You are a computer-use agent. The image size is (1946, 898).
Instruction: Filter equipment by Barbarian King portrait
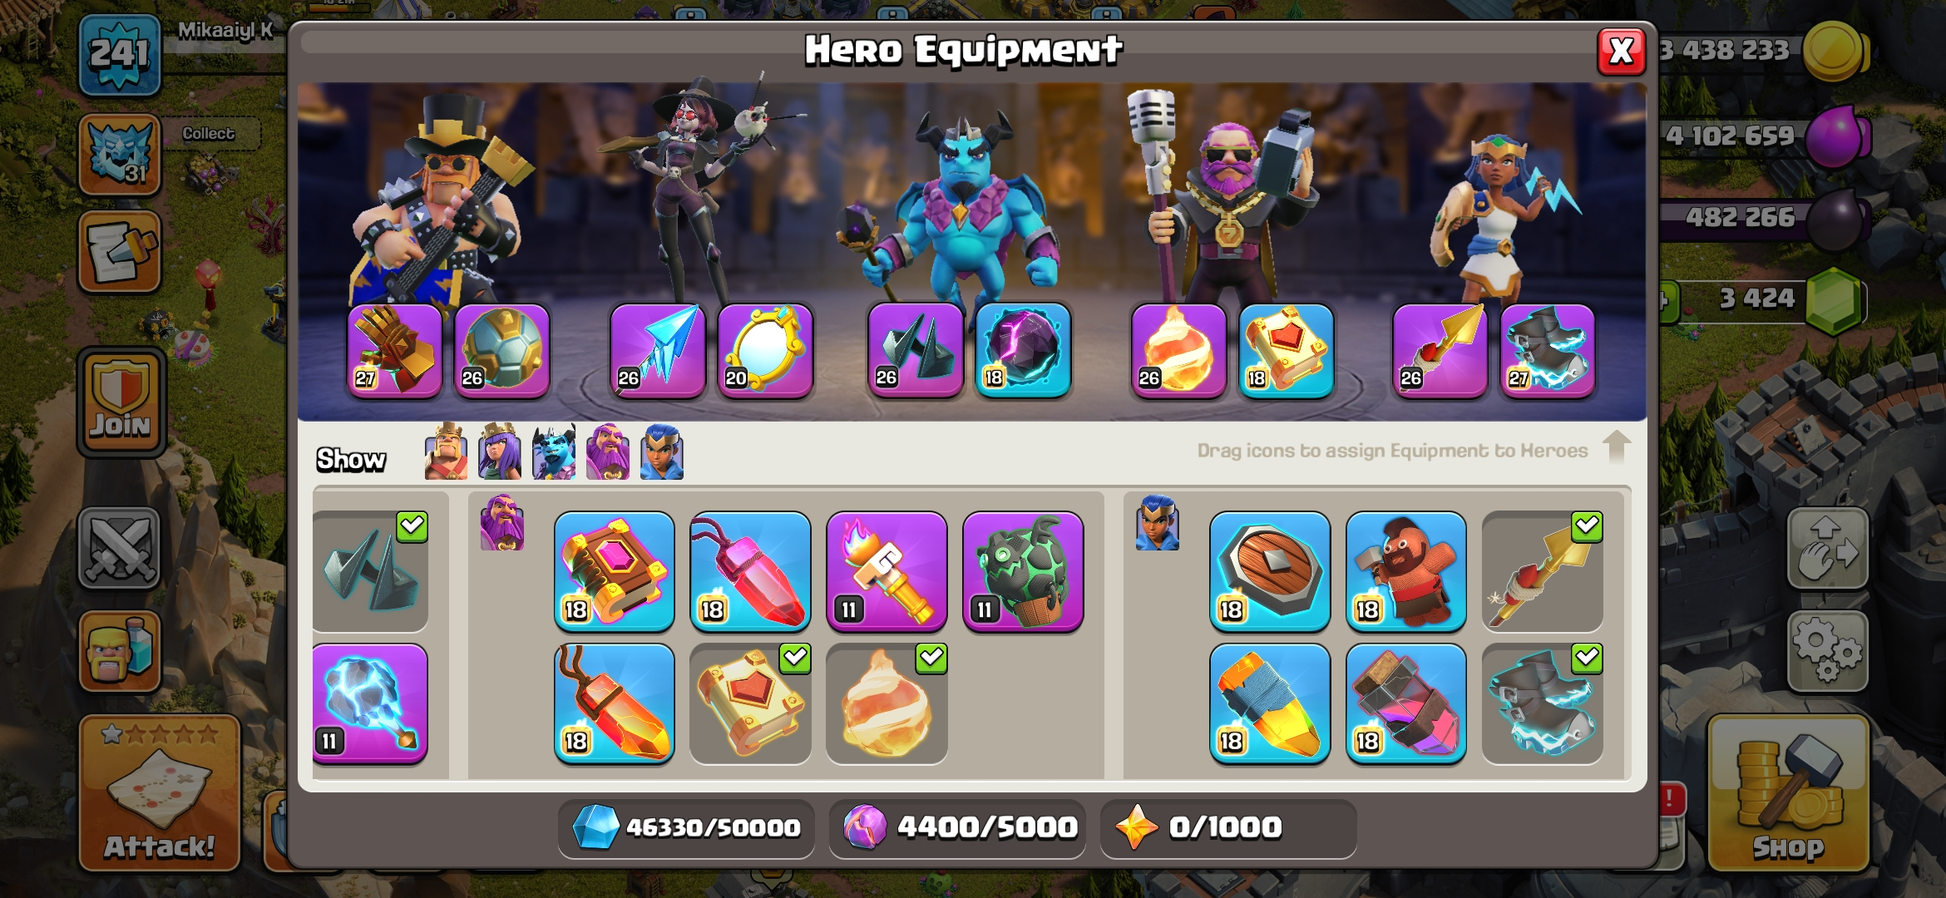tap(446, 451)
